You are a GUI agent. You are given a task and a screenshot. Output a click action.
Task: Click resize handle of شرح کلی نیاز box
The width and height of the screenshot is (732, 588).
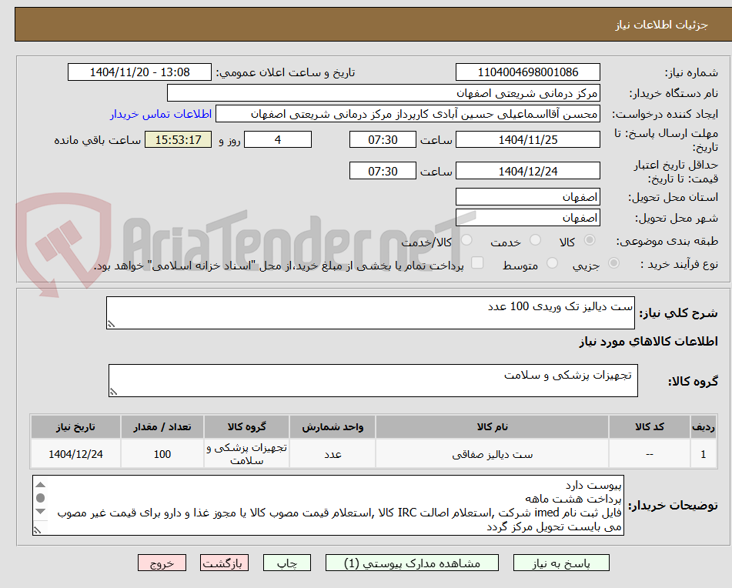[111, 324]
